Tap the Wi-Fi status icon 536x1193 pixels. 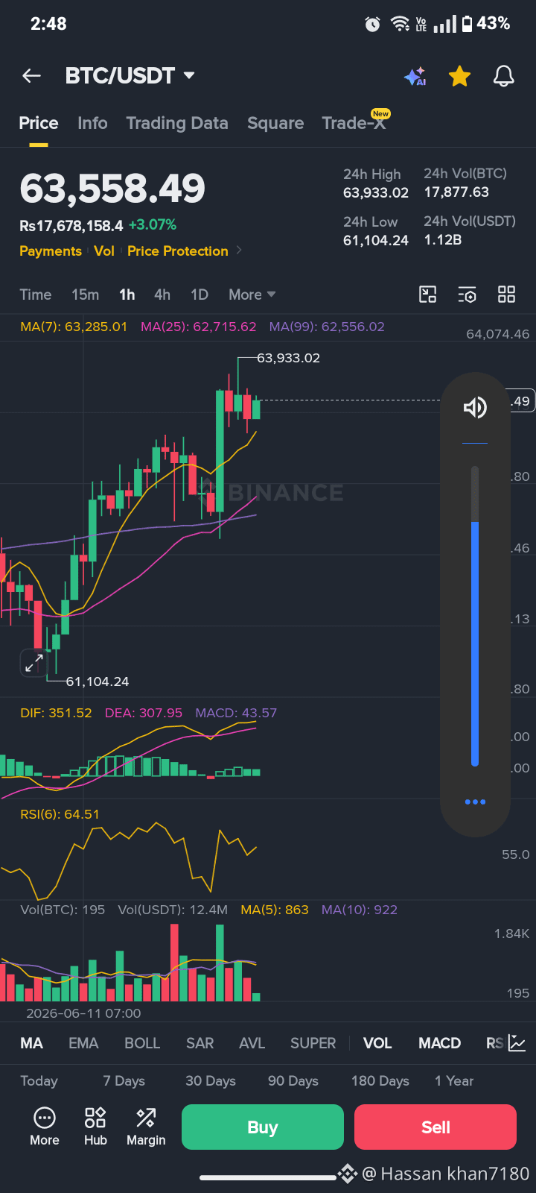click(x=401, y=24)
